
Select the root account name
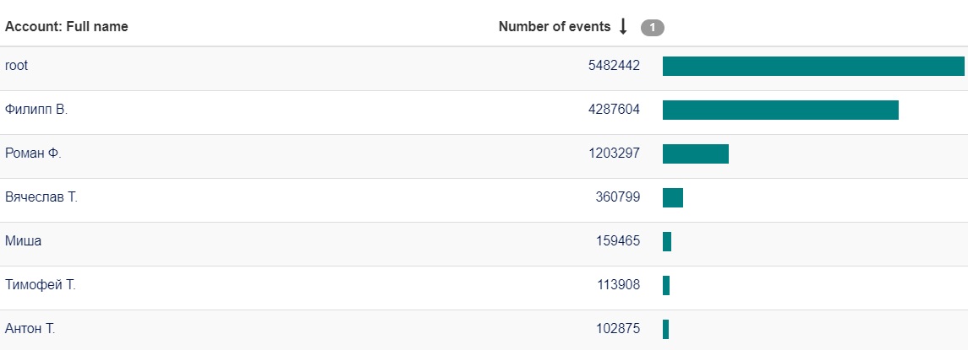[x=17, y=65]
